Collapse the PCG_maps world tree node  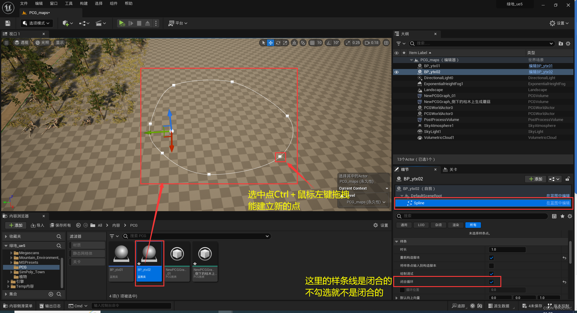pyautogui.click(x=412, y=60)
